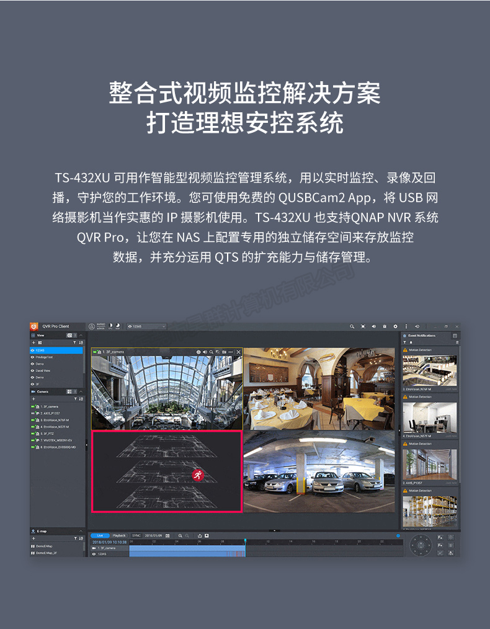Click layout icon beside Event Notifications title
Viewport: 490px width, 629px height.
pyautogui.click(x=455, y=336)
